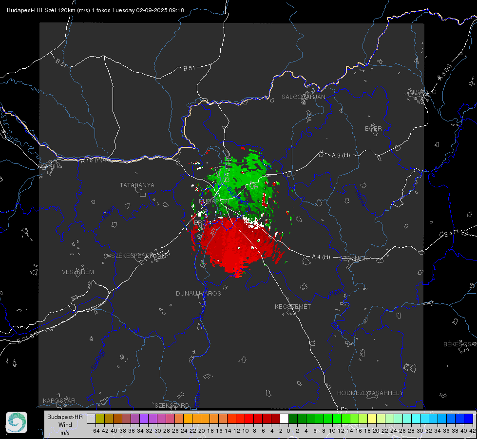This screenshot has height=439, width=477.
Task: Click the white swatch between -2 and 0
Action: 284,419
